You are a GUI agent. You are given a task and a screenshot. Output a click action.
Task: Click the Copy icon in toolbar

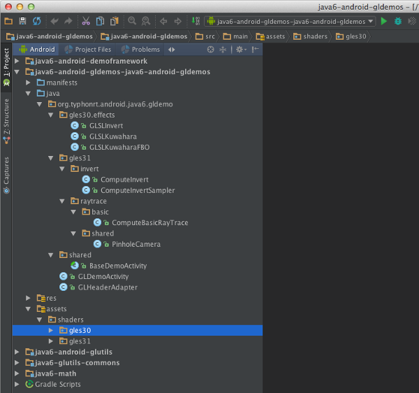[100, 21]
